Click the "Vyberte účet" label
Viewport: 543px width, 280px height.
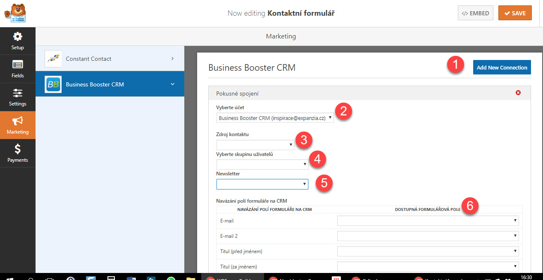click(x=229, y=108)
